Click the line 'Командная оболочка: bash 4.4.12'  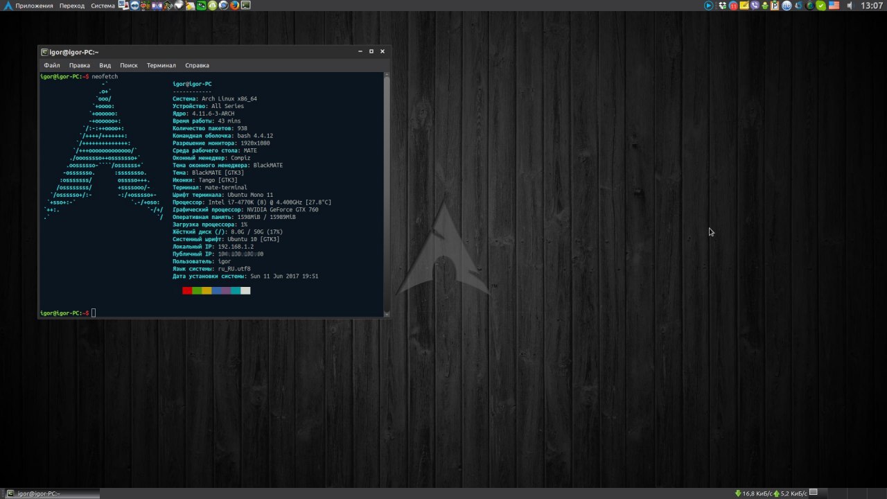click(222, 136)
